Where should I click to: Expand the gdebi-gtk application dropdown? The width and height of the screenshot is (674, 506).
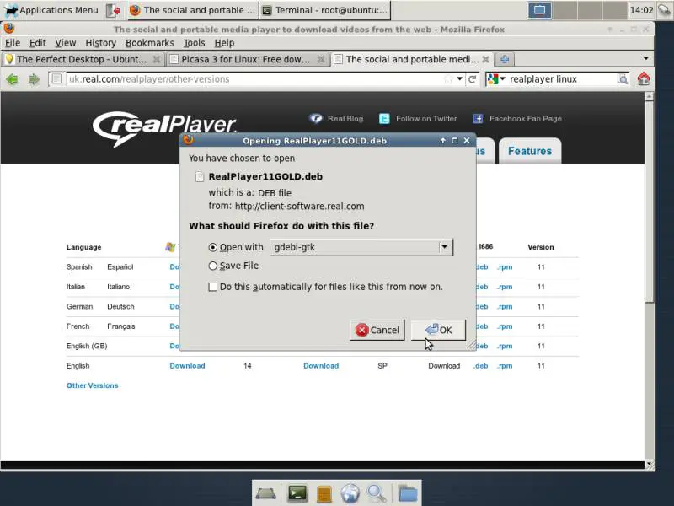pyautogui.click(x=444, y=247)
